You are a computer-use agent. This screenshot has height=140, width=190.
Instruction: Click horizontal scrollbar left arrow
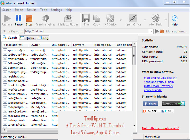pos(4,130)
